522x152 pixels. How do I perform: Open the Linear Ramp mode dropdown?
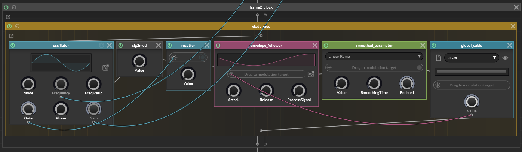(374, 57)
